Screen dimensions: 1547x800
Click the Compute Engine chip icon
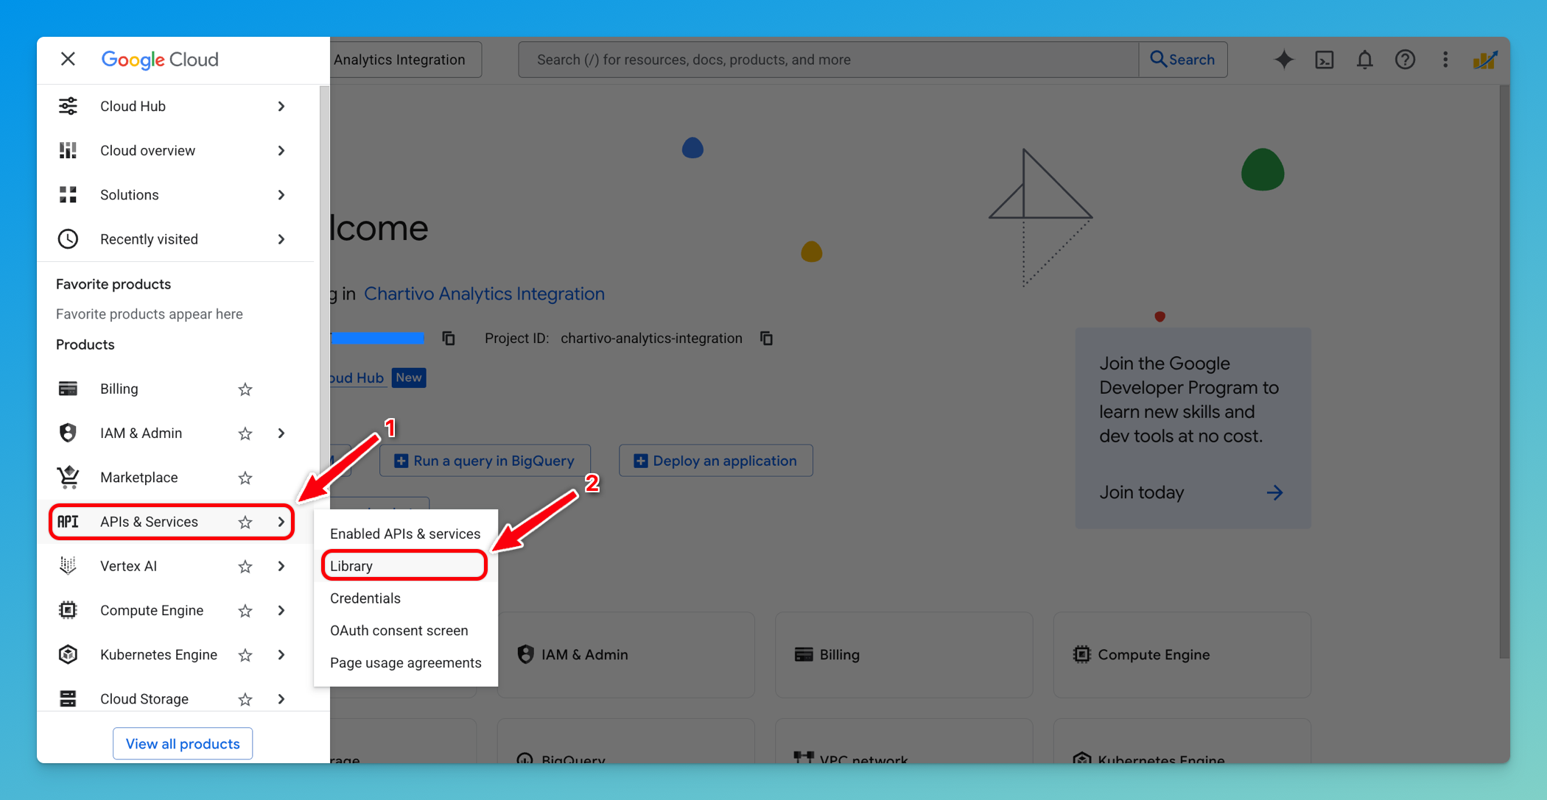[68, 610]
